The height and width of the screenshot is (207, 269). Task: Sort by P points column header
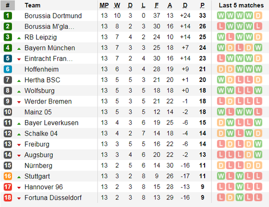pyautogui.click(x=202, y=5)
